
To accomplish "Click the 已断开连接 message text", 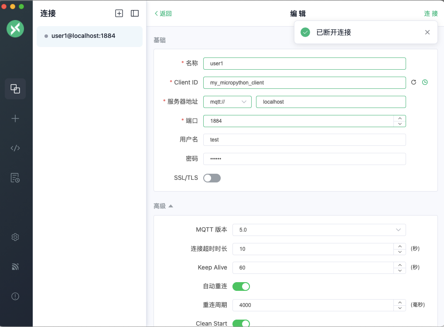I will [x=334, y=32].
